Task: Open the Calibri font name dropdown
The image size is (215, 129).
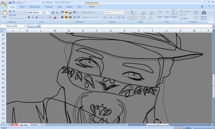Action: tap(42, 12)
